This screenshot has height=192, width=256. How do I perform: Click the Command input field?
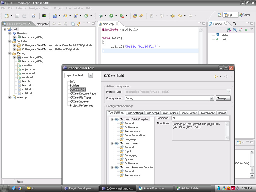(200, 118)
